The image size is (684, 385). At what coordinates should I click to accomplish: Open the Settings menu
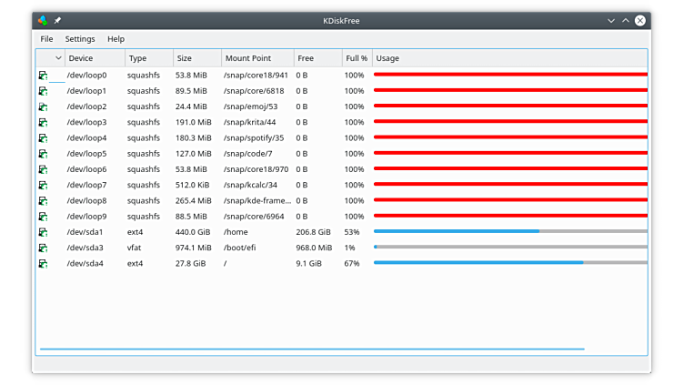point(80,39)
